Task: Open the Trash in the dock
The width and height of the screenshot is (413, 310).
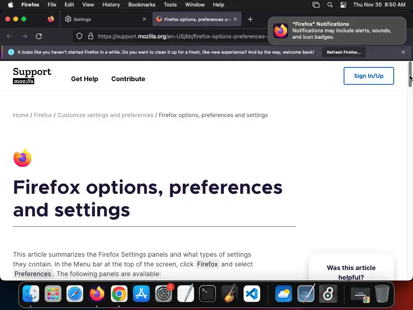Action: [x=382, y=293]
